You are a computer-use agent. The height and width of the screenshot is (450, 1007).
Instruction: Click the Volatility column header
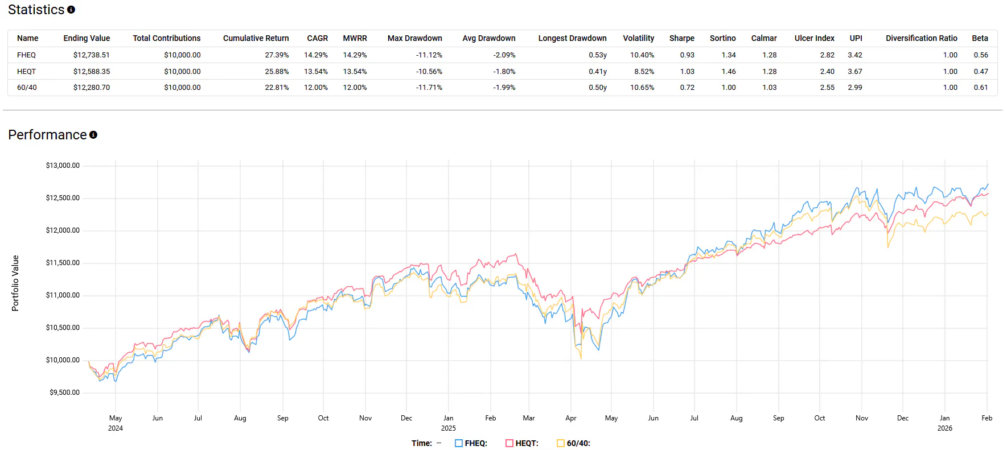638,38
